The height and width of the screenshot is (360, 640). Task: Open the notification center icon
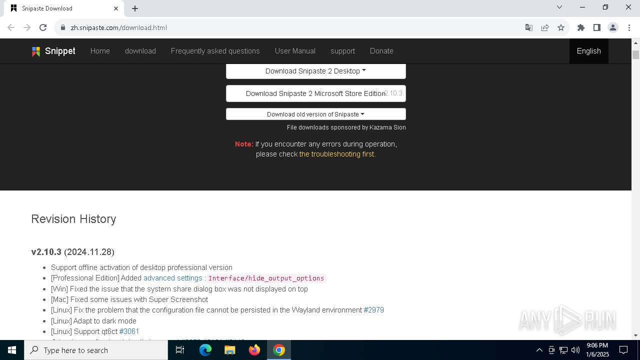(623, 350)
